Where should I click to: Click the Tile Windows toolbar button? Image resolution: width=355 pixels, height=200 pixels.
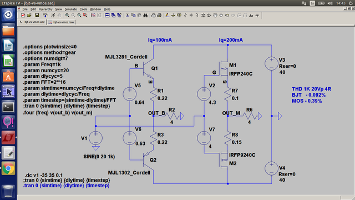(107, 16)
